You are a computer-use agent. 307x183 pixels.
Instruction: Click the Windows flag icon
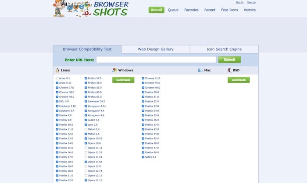(x=114, y=70)
